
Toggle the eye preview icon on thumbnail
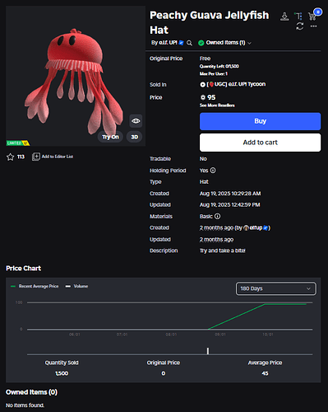pos(136,121)
